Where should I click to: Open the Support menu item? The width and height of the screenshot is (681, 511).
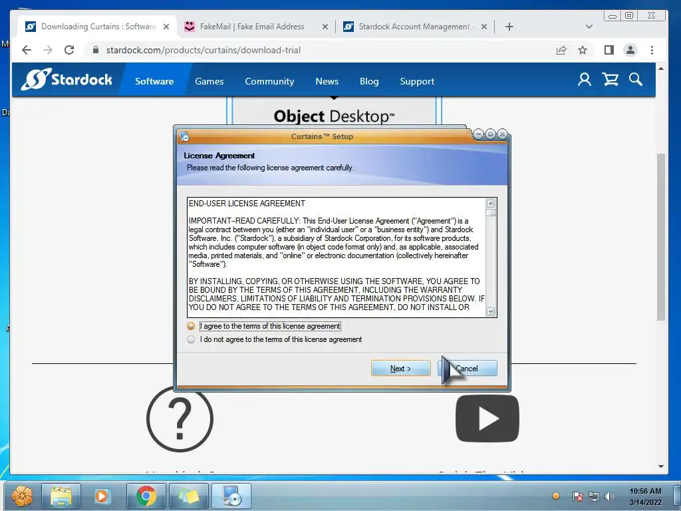pos(417,81)
